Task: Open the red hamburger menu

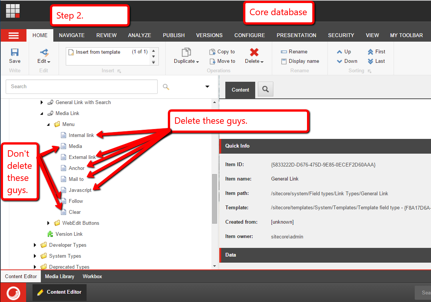Action: pos(13,36)
